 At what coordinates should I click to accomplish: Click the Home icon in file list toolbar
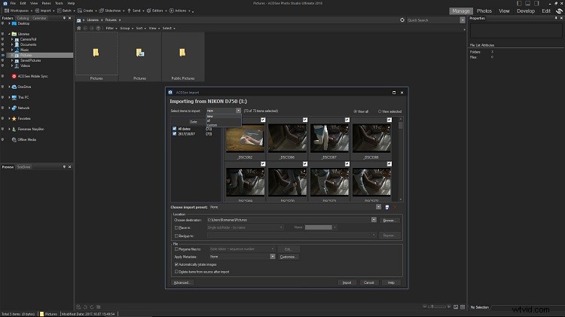tap(79, 28)
